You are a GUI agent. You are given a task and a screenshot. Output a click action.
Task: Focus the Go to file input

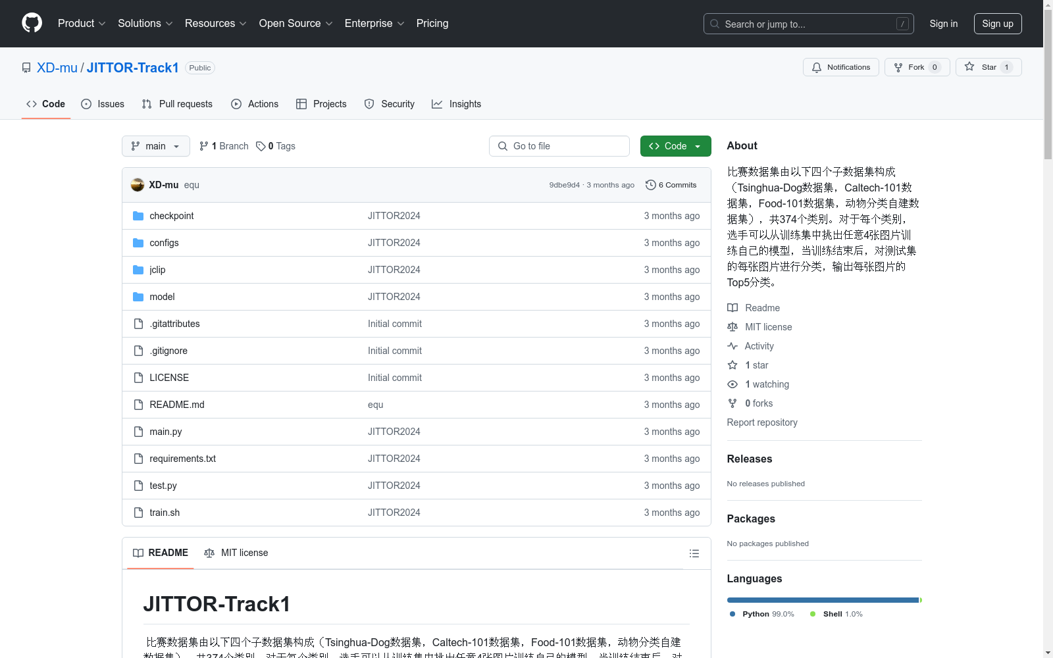559,146
